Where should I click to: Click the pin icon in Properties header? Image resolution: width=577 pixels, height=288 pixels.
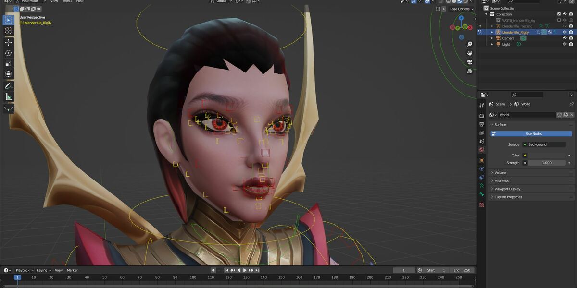coord(571,104)
